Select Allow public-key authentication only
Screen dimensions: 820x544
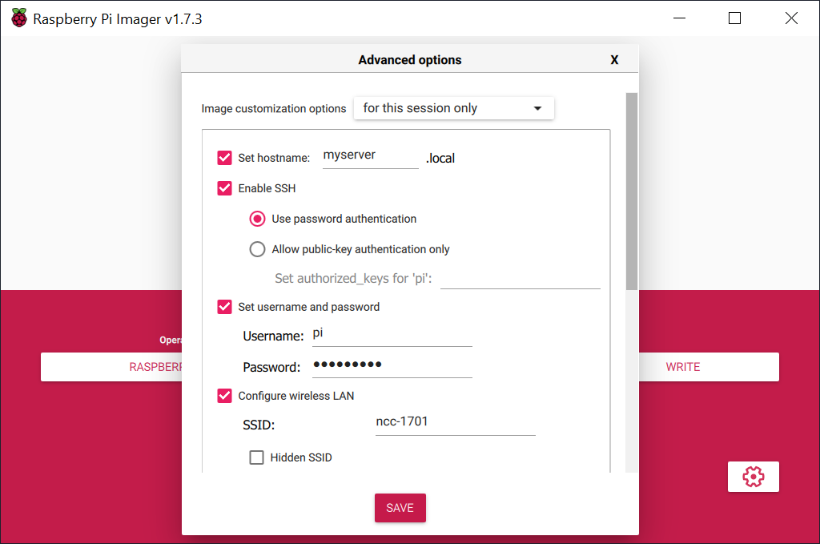tap(257, 248)
